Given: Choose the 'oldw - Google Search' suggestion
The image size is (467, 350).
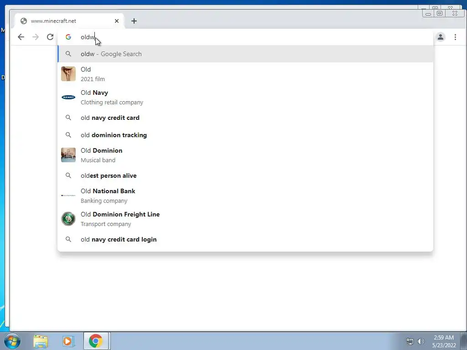Looking at the screenshot, I should coord(245,54).
